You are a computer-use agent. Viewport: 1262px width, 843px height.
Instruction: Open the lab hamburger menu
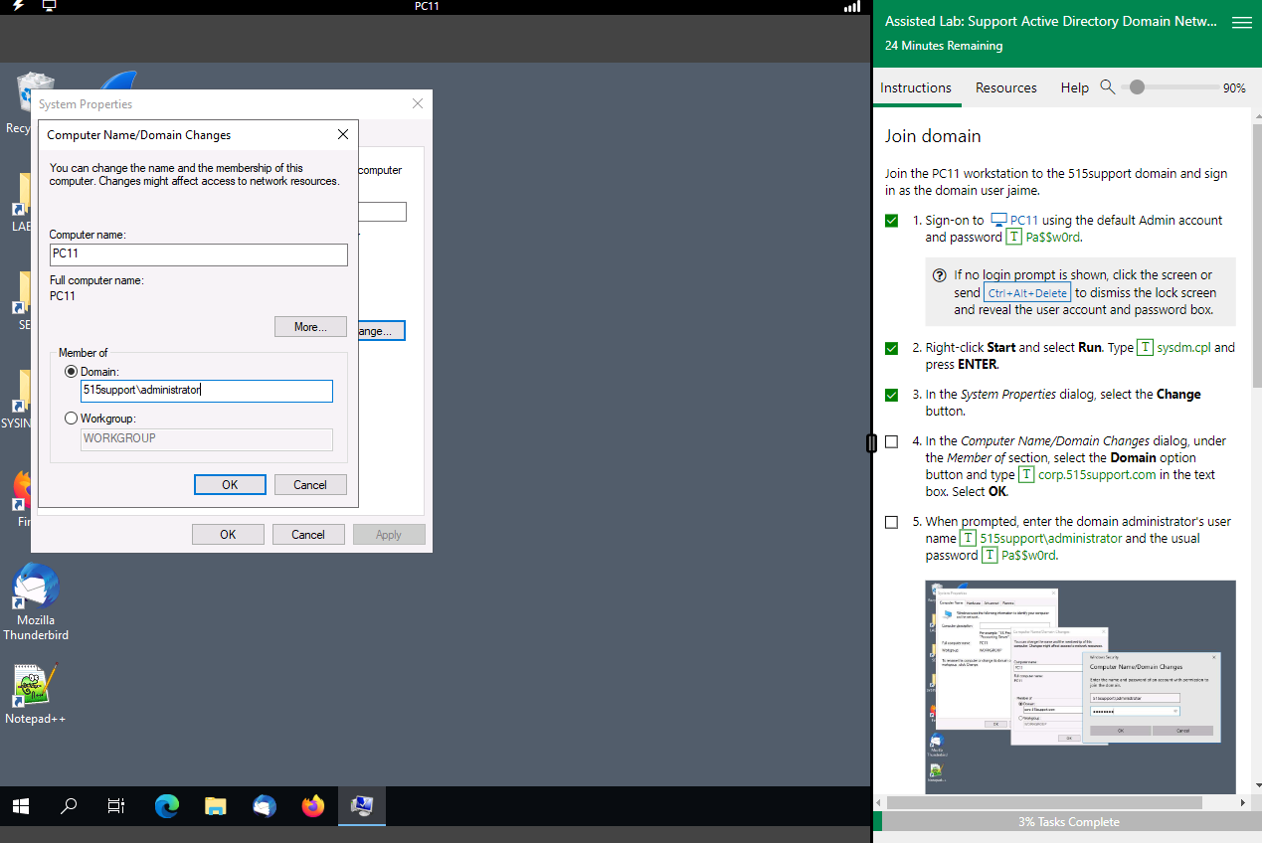point(1241,22)
